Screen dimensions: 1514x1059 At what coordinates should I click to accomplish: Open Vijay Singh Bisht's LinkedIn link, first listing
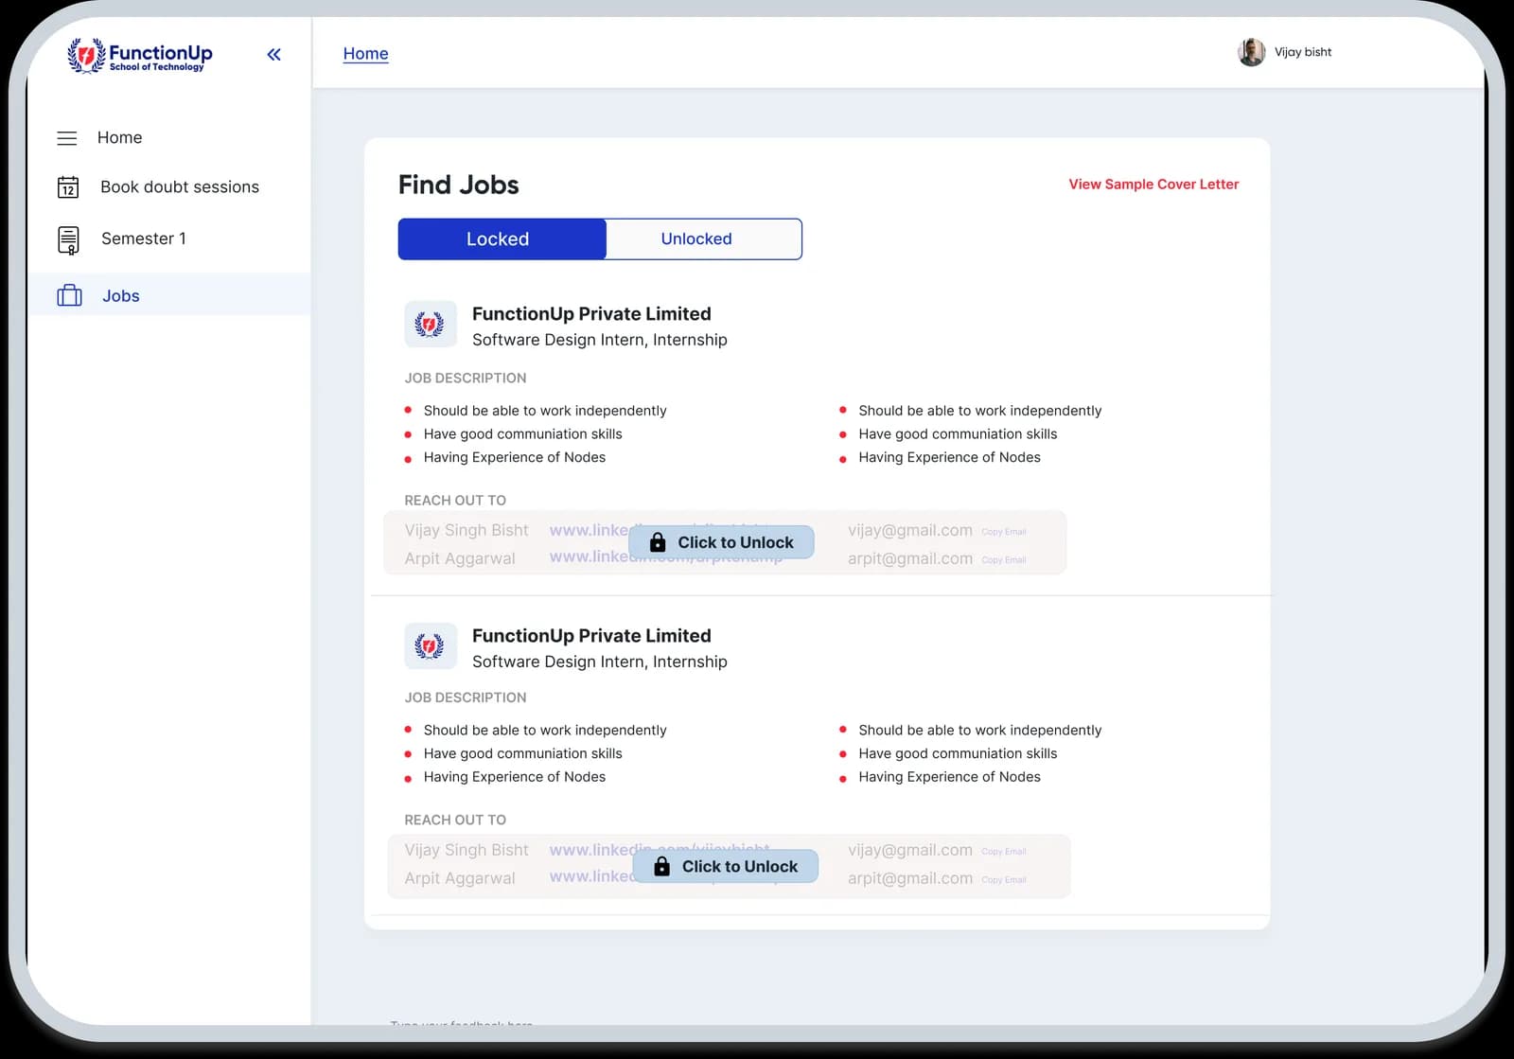click(x=589, y=530)
